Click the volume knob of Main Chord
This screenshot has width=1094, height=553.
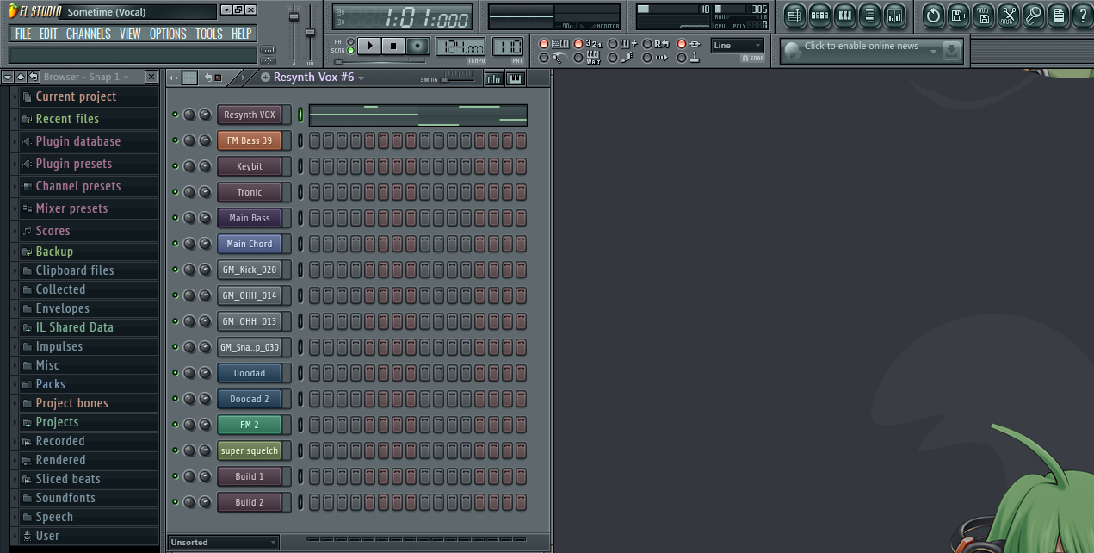pyautogui.click(x=205, y=244)
